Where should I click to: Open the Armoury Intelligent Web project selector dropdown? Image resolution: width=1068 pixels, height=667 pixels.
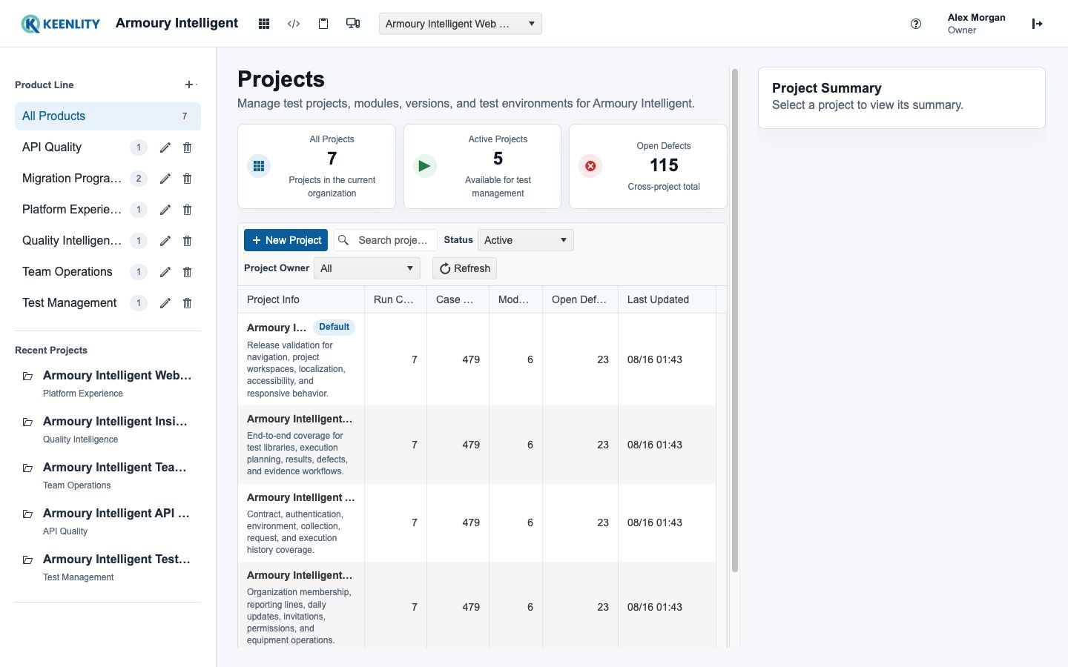[x=461, y=24]
